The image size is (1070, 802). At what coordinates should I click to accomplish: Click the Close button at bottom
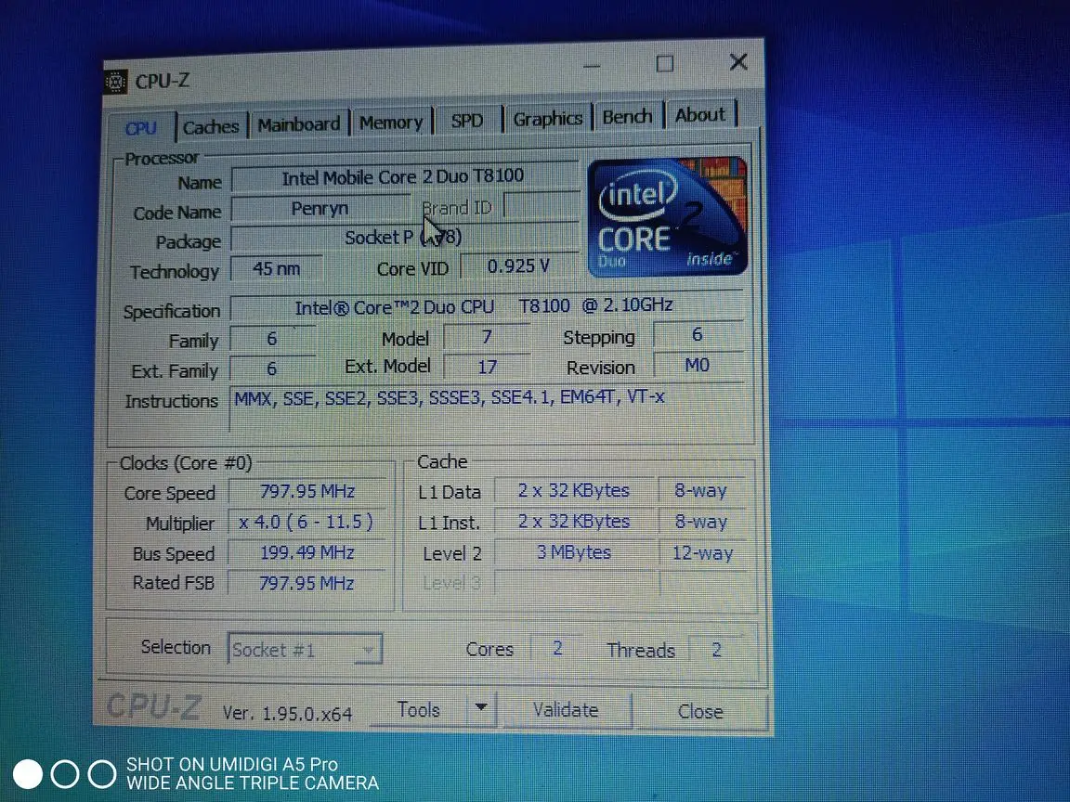point(700,712)
